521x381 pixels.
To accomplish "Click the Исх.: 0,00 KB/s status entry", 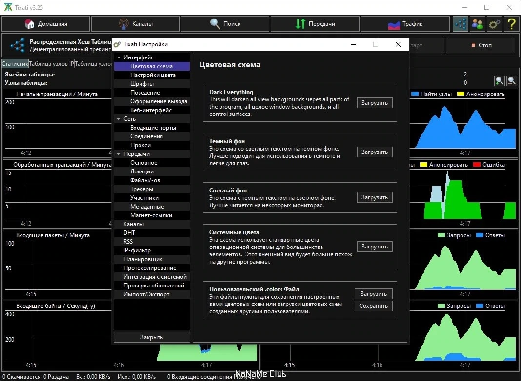I will pos(137,376).
